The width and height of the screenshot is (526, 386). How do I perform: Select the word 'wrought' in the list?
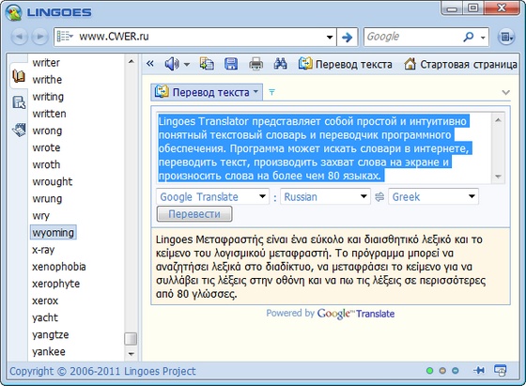pos(53,182)
